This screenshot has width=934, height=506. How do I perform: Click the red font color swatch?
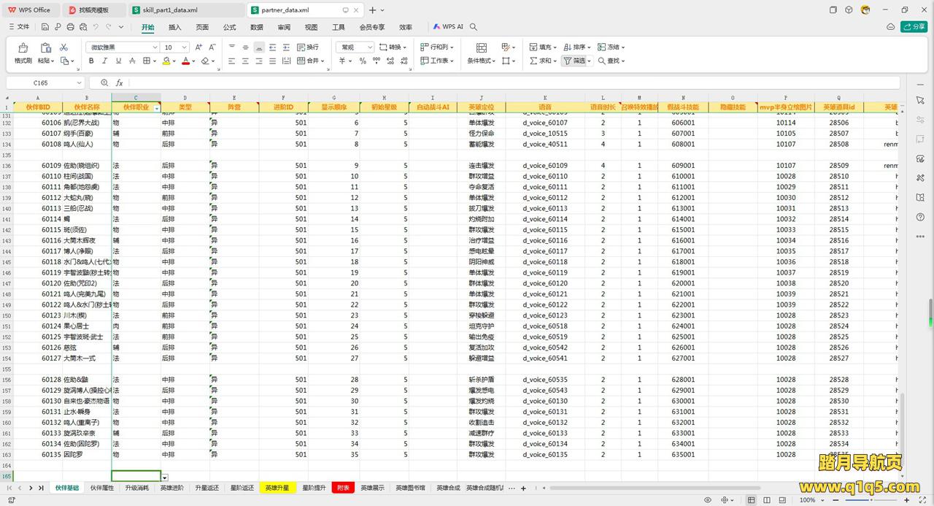[185, 61]
